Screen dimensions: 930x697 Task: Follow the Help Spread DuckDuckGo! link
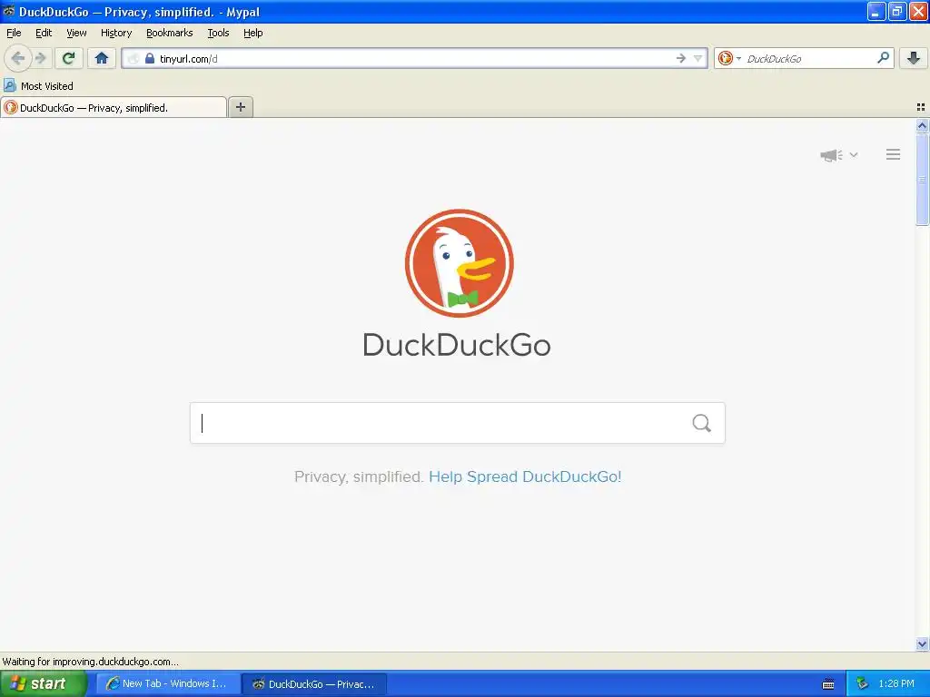coord(525,476)
